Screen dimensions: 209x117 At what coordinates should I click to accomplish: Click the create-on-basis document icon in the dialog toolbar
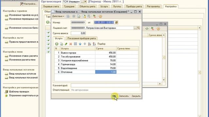pos(79,16)
